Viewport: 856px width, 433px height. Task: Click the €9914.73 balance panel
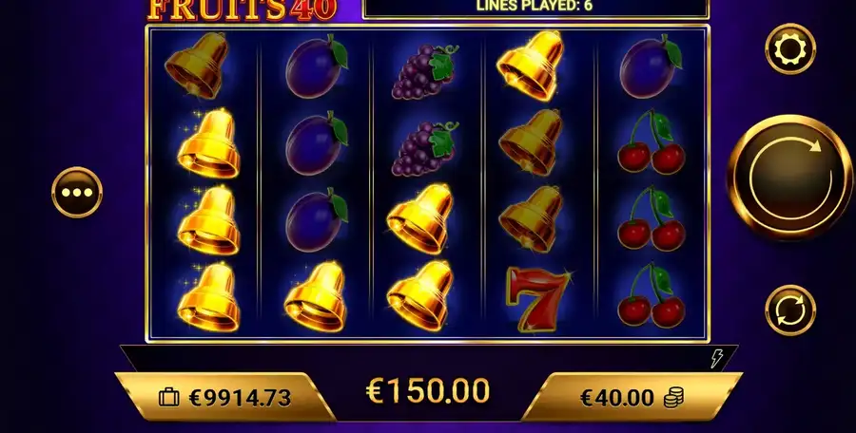(x=224, y=397)
